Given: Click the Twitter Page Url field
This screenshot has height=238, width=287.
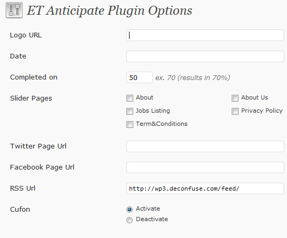Looking at the screenshot, I should 205,146.
